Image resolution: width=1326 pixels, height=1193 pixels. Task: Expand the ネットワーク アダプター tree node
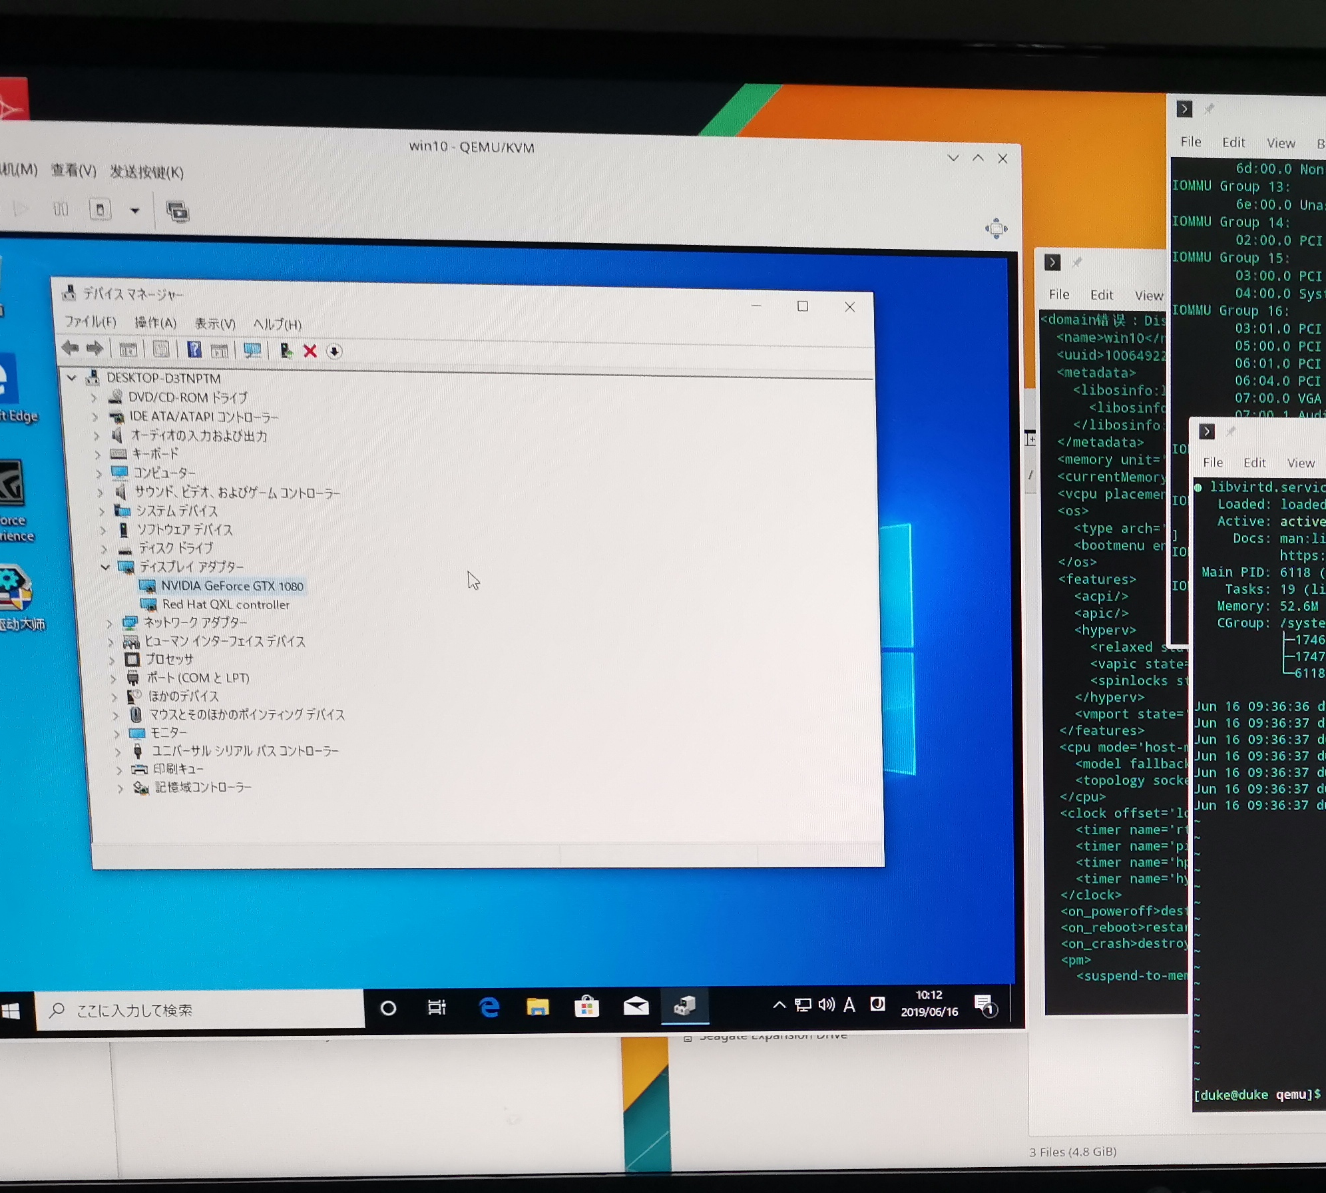click(110, 623)
